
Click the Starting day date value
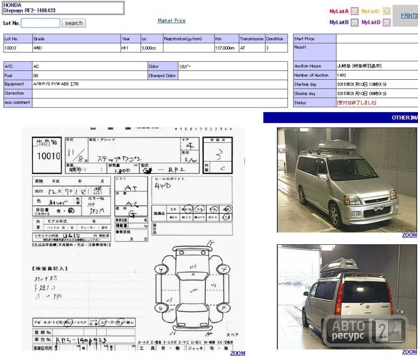click(361, 84)
